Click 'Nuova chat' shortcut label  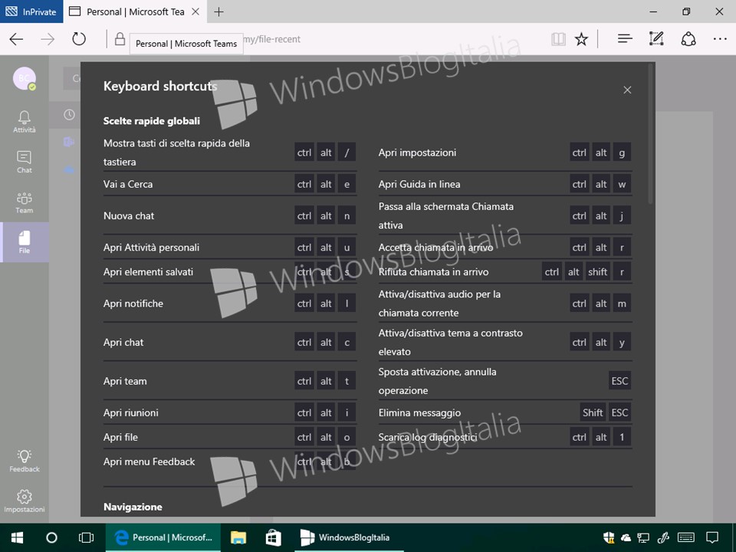tap(129, 216)
